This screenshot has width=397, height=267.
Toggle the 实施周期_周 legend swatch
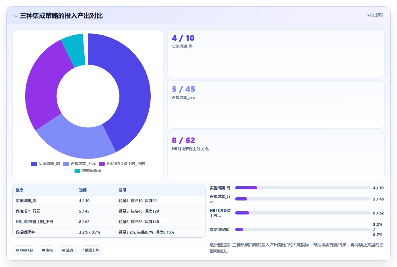point(34,164)
